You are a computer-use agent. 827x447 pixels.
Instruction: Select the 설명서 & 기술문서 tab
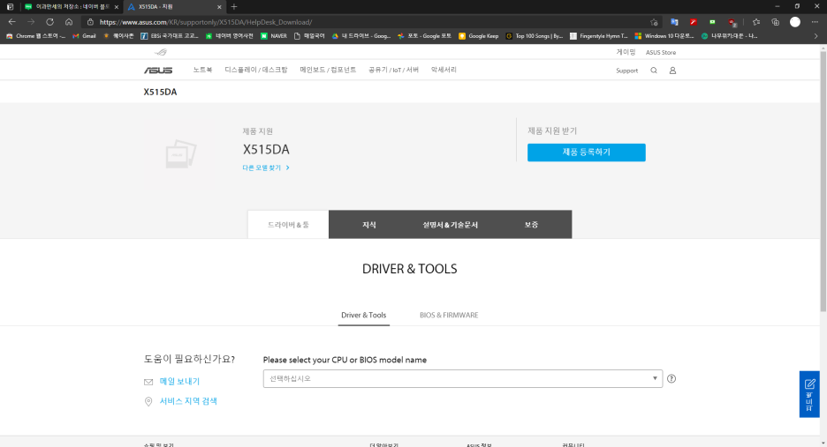click(450, 225)
